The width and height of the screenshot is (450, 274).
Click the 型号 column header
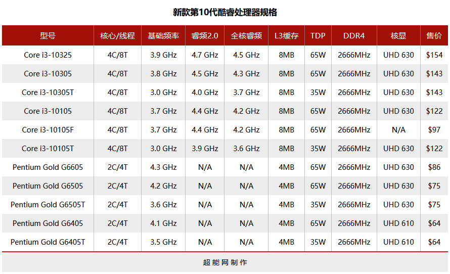point(48,35)
